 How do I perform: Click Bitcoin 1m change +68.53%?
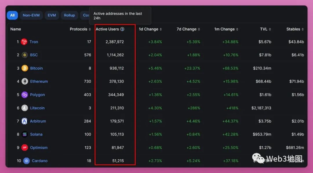click(x=230, y=68)
